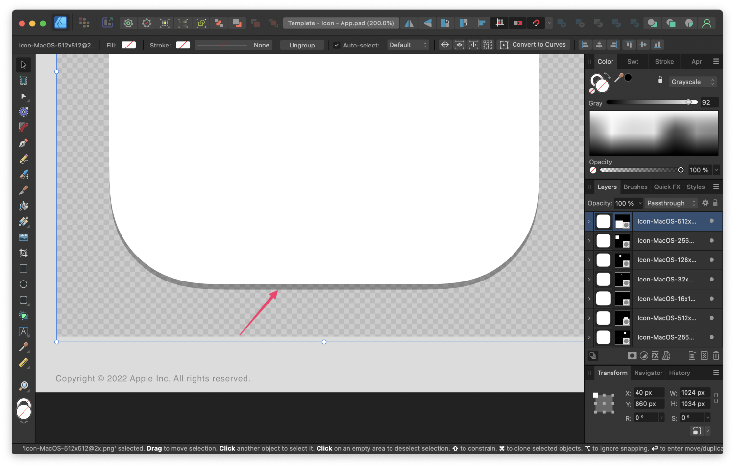Switch to the History tab
Viewport: 735px width, 468px height.
coord(679,373)
